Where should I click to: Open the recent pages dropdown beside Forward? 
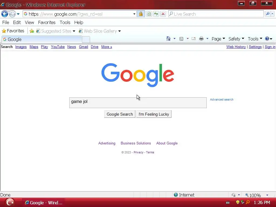click(18, 14)
